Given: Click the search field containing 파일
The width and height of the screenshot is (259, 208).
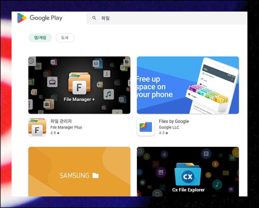Looking at the screenshot, I should click(167, 18).
